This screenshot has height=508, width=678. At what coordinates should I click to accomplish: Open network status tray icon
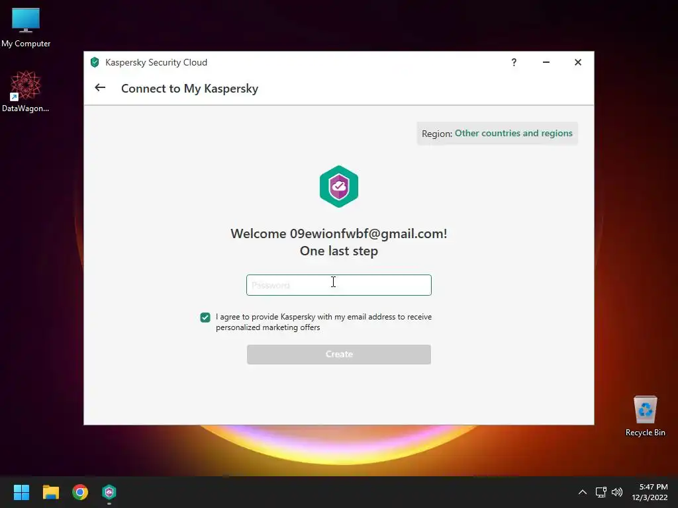pos(601,492)
